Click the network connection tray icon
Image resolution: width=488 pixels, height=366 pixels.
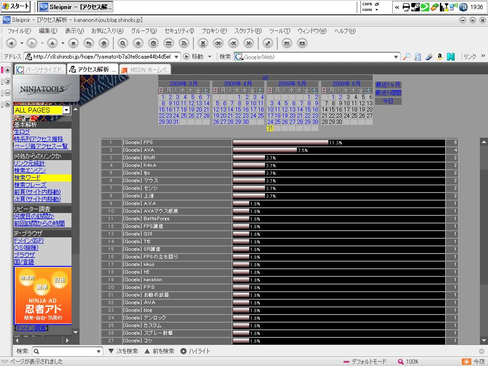tap(454, 7)
